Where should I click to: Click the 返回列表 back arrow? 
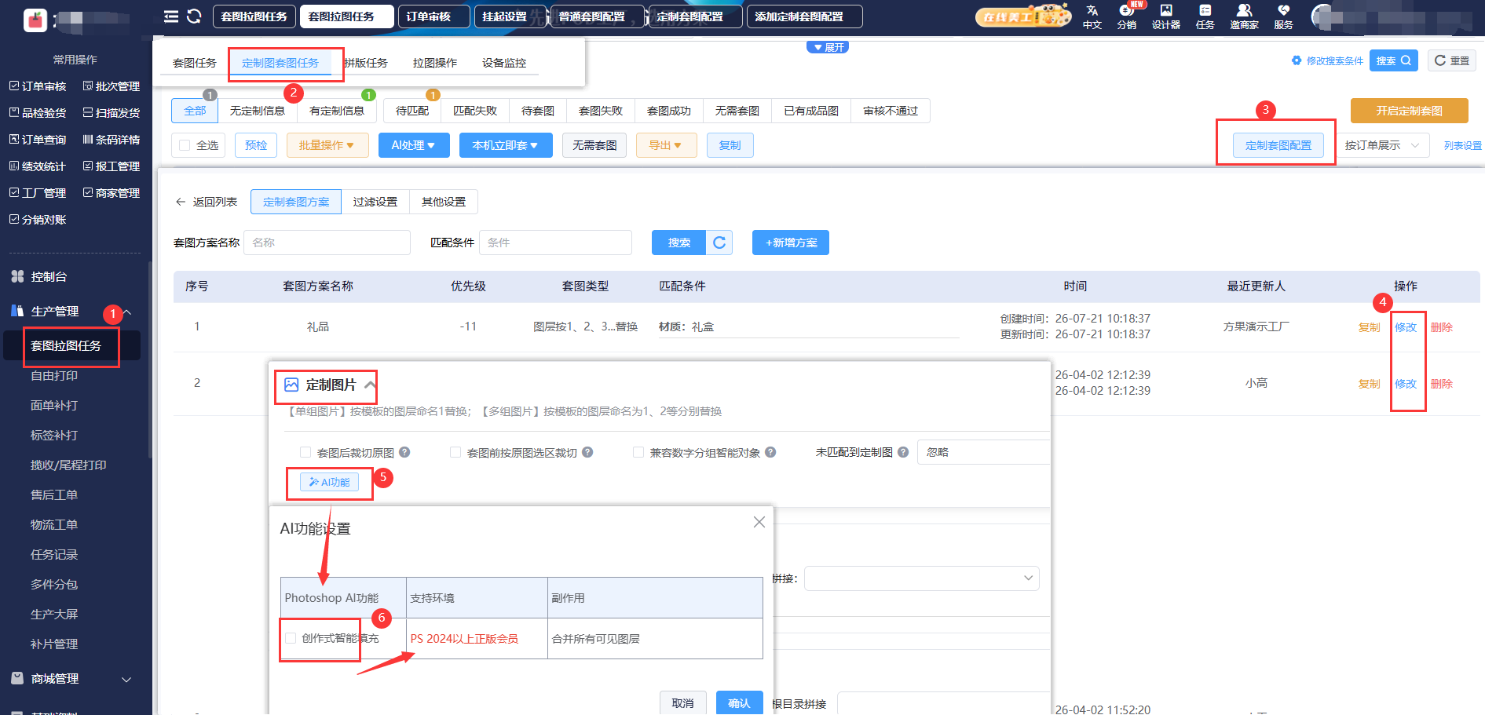(x=181, y=202)
